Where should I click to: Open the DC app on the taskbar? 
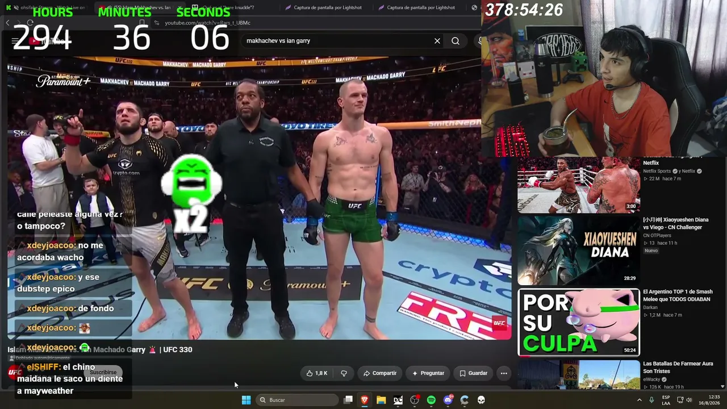pyautogui.click(x=398, y=400)
